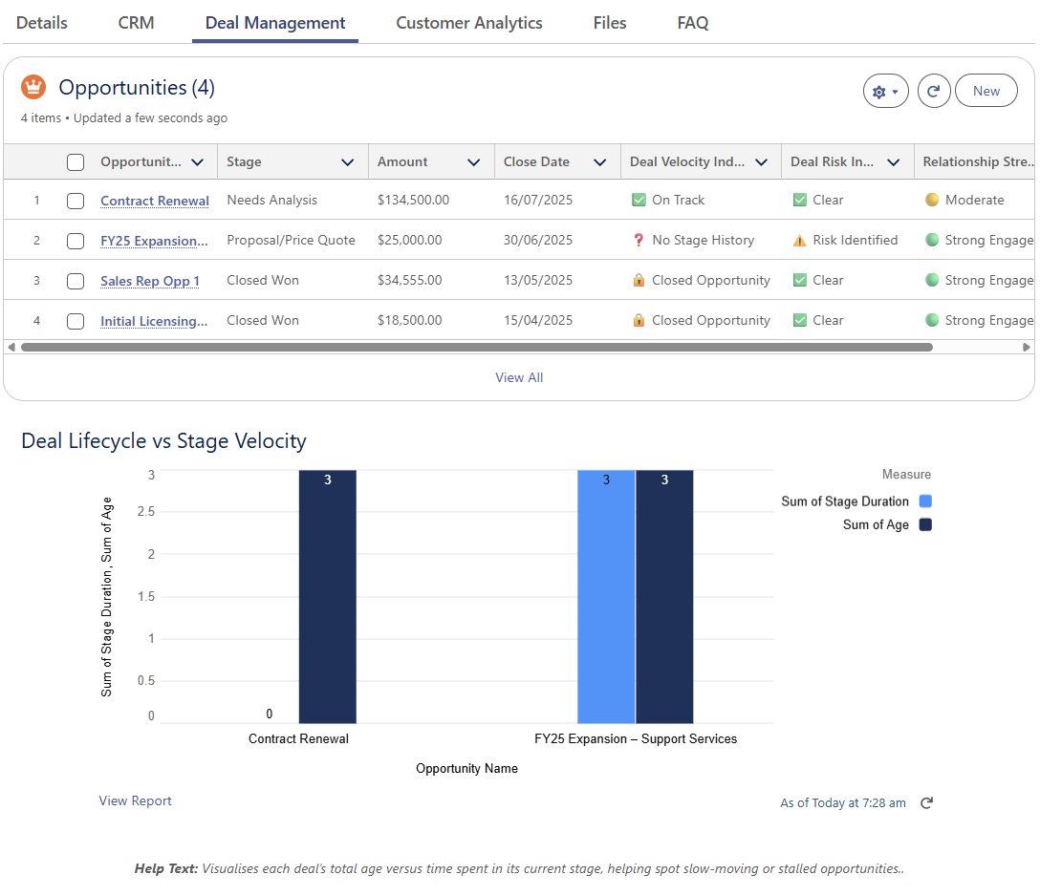Open the Close Date column dropdown
Screen dimensions: 1040x896
click(x=599, y=162)
